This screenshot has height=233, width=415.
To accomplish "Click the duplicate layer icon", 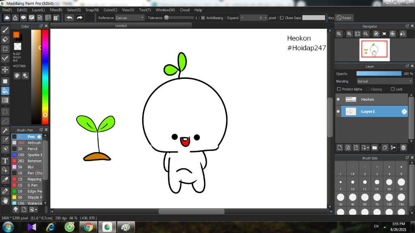I will (385, 148).
